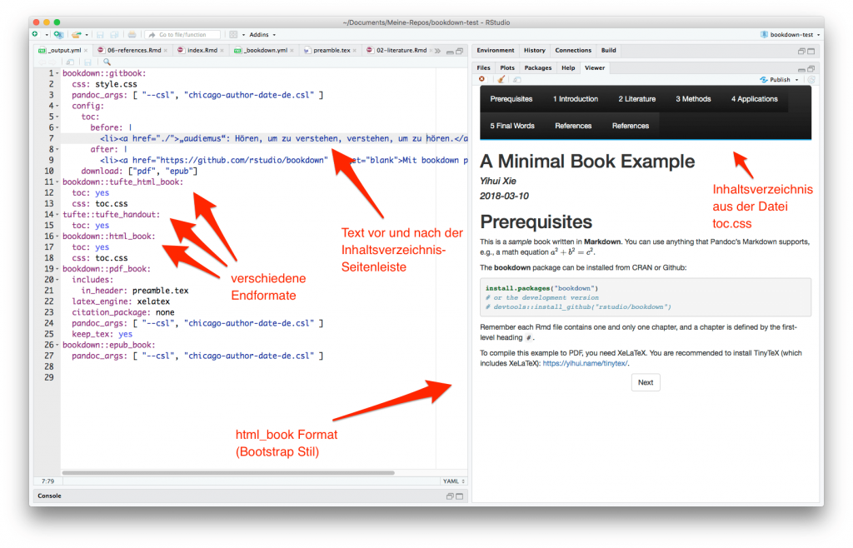Screen dimensions: 853x548
Task: Click the Save All documents icon
Action: pyautogui.click(x=114, y=35)
